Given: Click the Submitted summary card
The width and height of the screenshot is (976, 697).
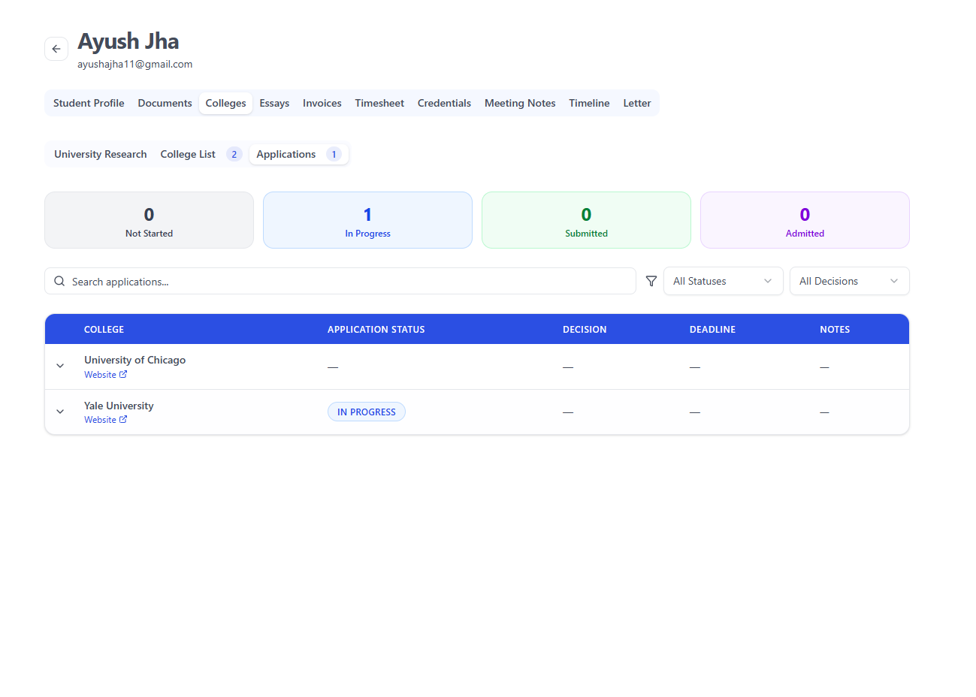Looking at the screenshot, I should point(586,220).
